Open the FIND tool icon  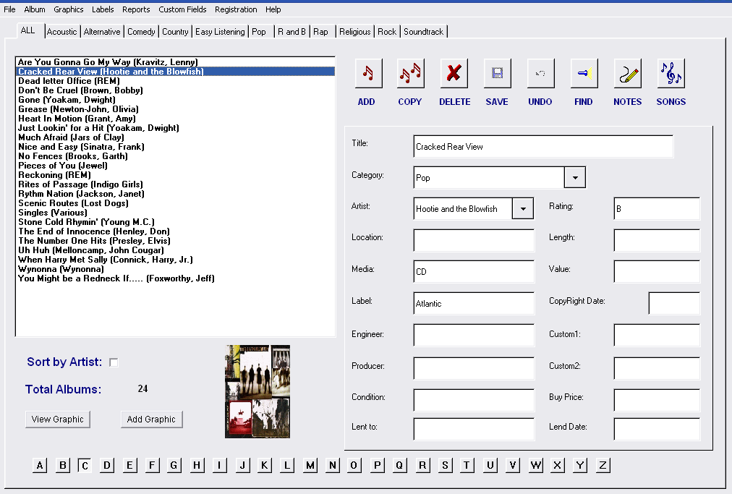pos(583,72)
